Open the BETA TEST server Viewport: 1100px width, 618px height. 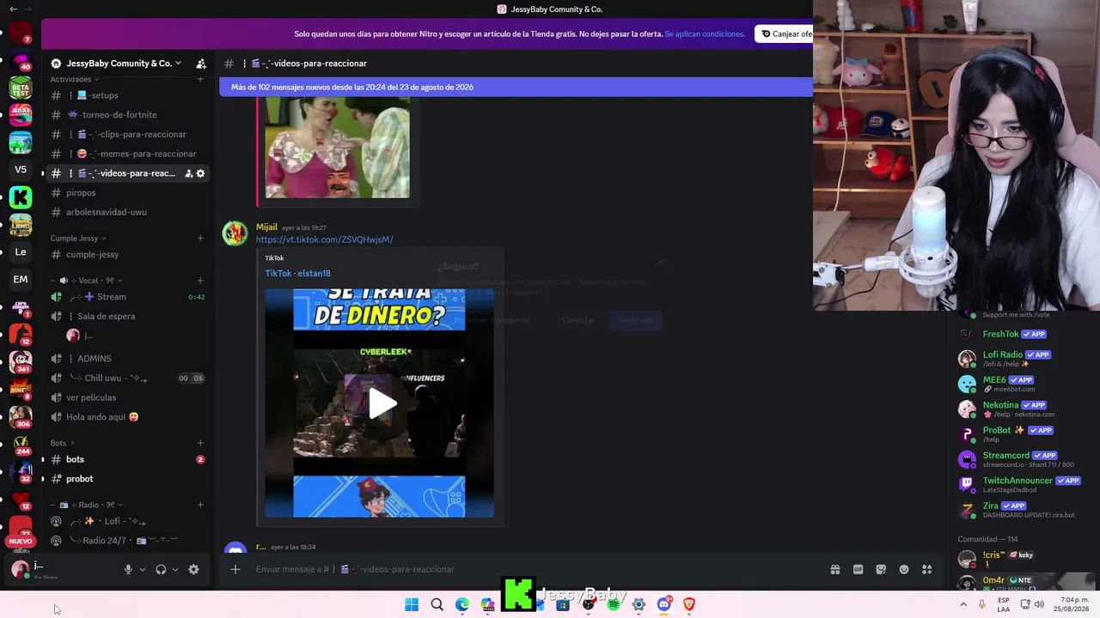tap(21, 88)
